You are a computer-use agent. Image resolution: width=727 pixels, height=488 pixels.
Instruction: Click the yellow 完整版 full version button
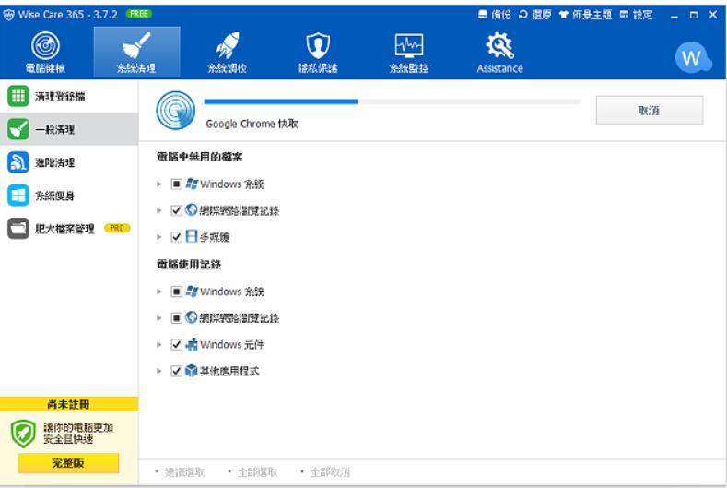68,463
